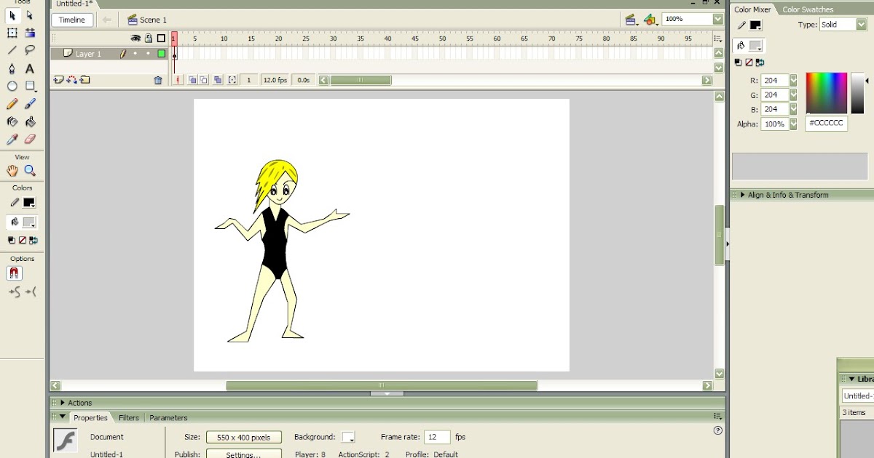Select the Ink Bottle tool

[x=12, y=121]
